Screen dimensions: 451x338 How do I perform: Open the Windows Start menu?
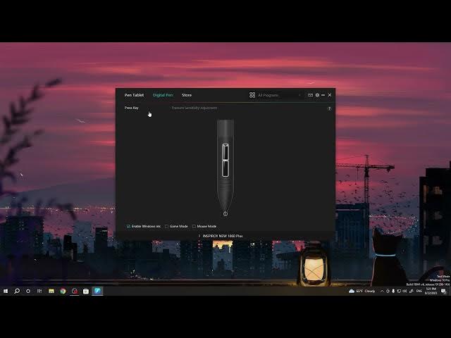pos(6,291)
